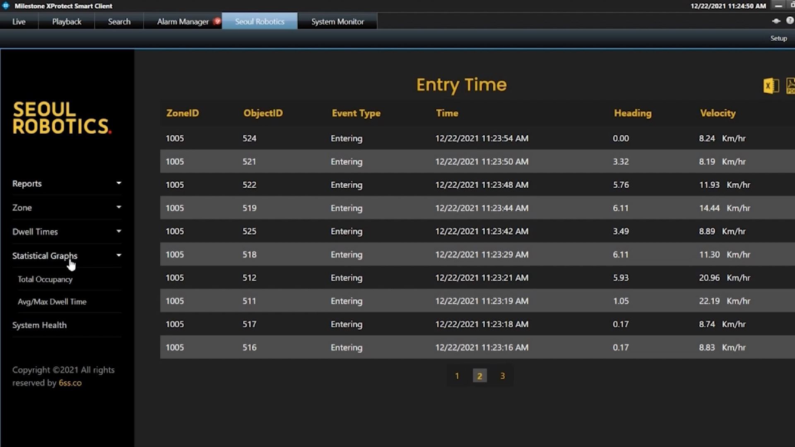Viewport: 795px width, 447px height.
Task: Click the Heading column header
Action: pos(633,113)
